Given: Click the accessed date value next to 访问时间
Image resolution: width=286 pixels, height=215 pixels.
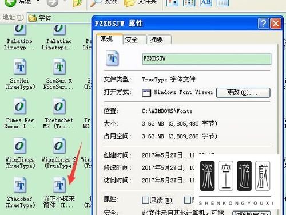Looking at the screenshot, I should [168, 180].
